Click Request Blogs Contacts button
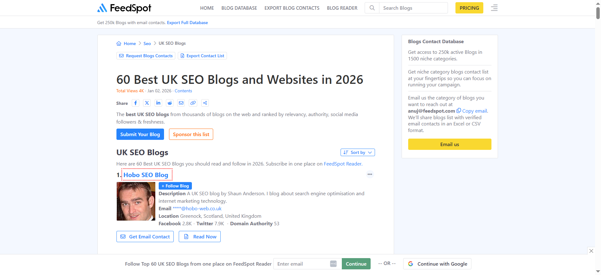601x275 pixels. (146, 56)
